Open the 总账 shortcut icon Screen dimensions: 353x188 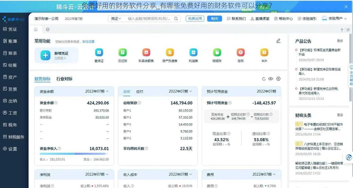pyautogui.click(x=241, y=52)
